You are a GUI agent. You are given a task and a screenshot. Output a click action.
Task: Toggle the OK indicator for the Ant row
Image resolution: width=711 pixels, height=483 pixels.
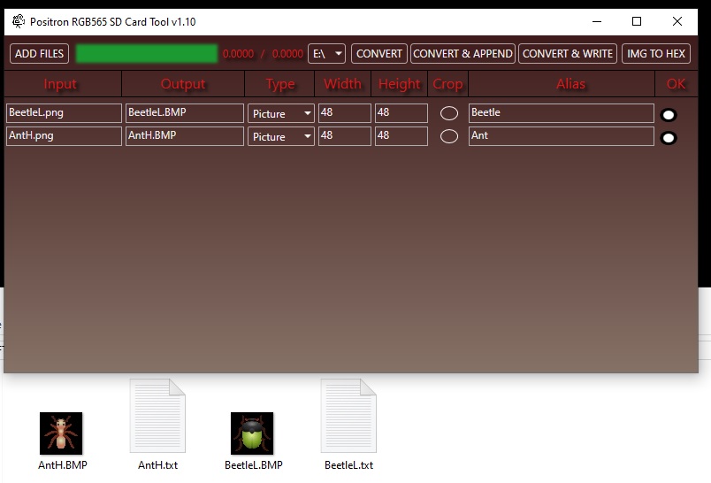(x=669, y=138)
